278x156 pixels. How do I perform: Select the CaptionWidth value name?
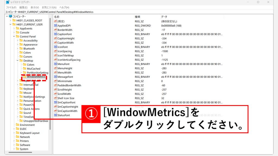[65, 43]
